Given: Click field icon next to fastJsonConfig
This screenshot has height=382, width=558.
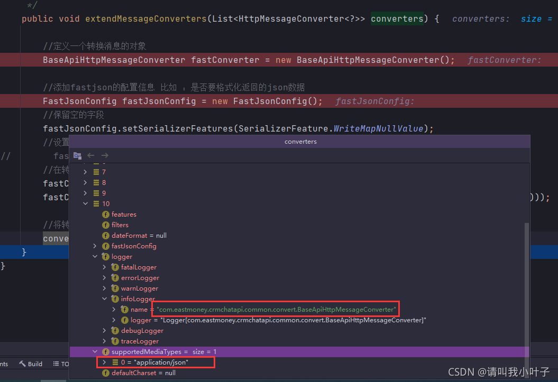Looking at the screenshot, I should click(106, 246).
